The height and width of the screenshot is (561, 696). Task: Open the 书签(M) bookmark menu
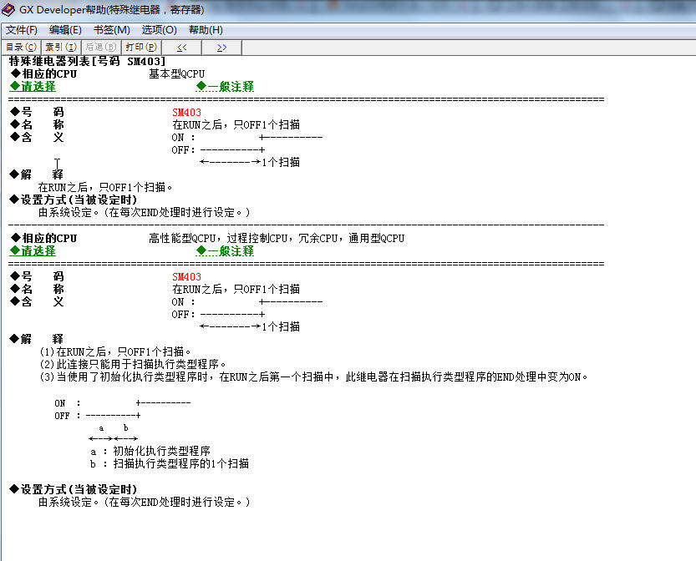pos(111,30)
